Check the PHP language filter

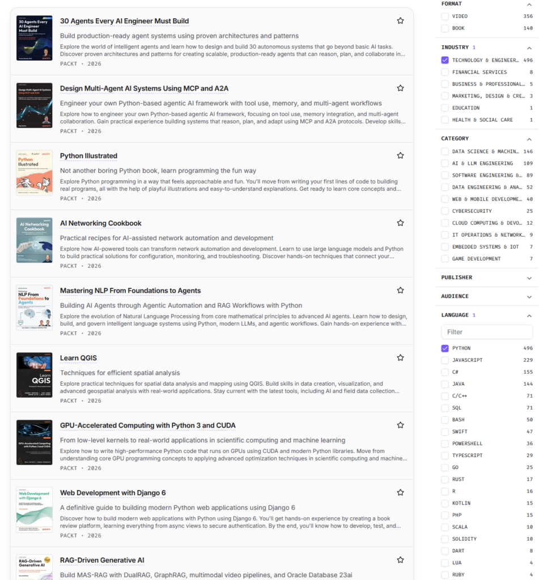(445, 515)
